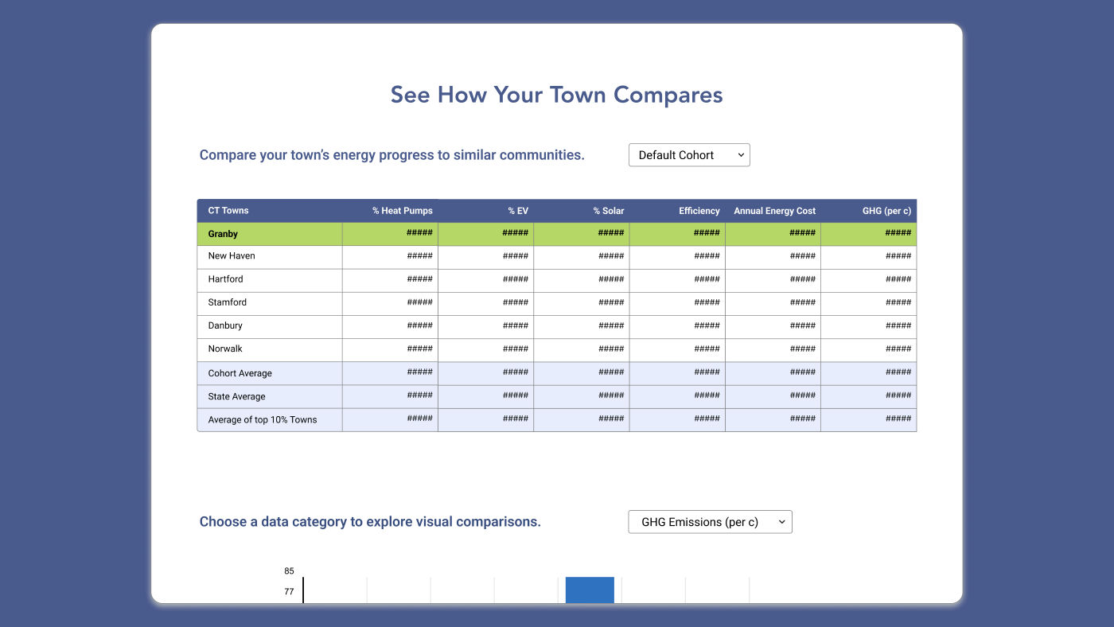Select the % Solar column header
This screenshot has width=1114, height=627.
coord(608,211)
